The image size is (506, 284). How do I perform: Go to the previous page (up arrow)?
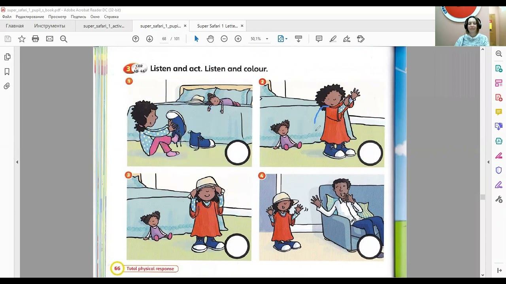(x=136, y=39)
